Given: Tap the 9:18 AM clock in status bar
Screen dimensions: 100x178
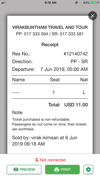Looking at the screenshot, I should [51, 3].
